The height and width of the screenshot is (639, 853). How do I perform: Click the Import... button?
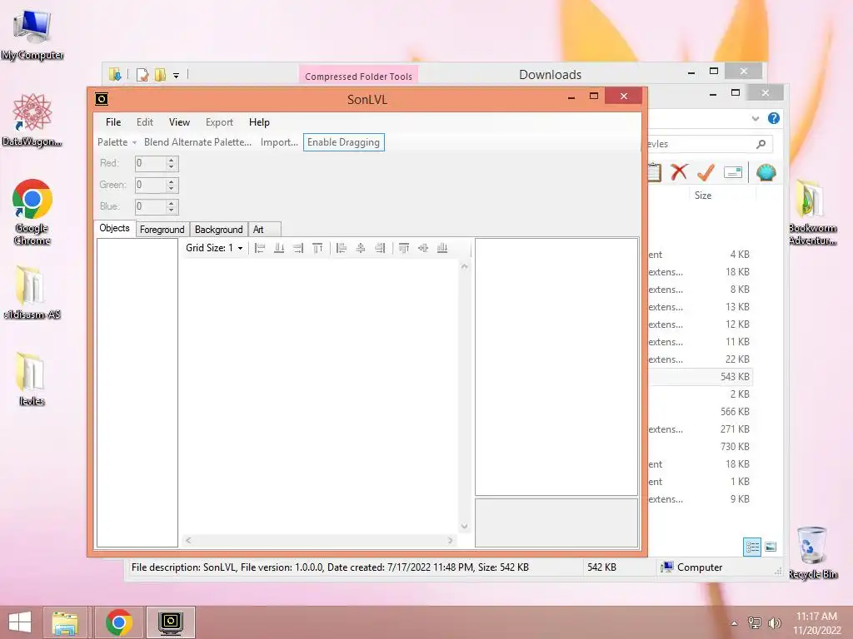[279, 142]
